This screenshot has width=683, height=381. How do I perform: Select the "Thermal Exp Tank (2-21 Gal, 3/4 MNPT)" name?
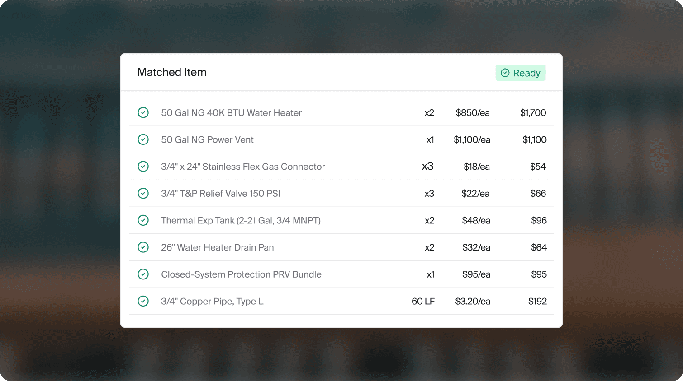click(241, 221)
